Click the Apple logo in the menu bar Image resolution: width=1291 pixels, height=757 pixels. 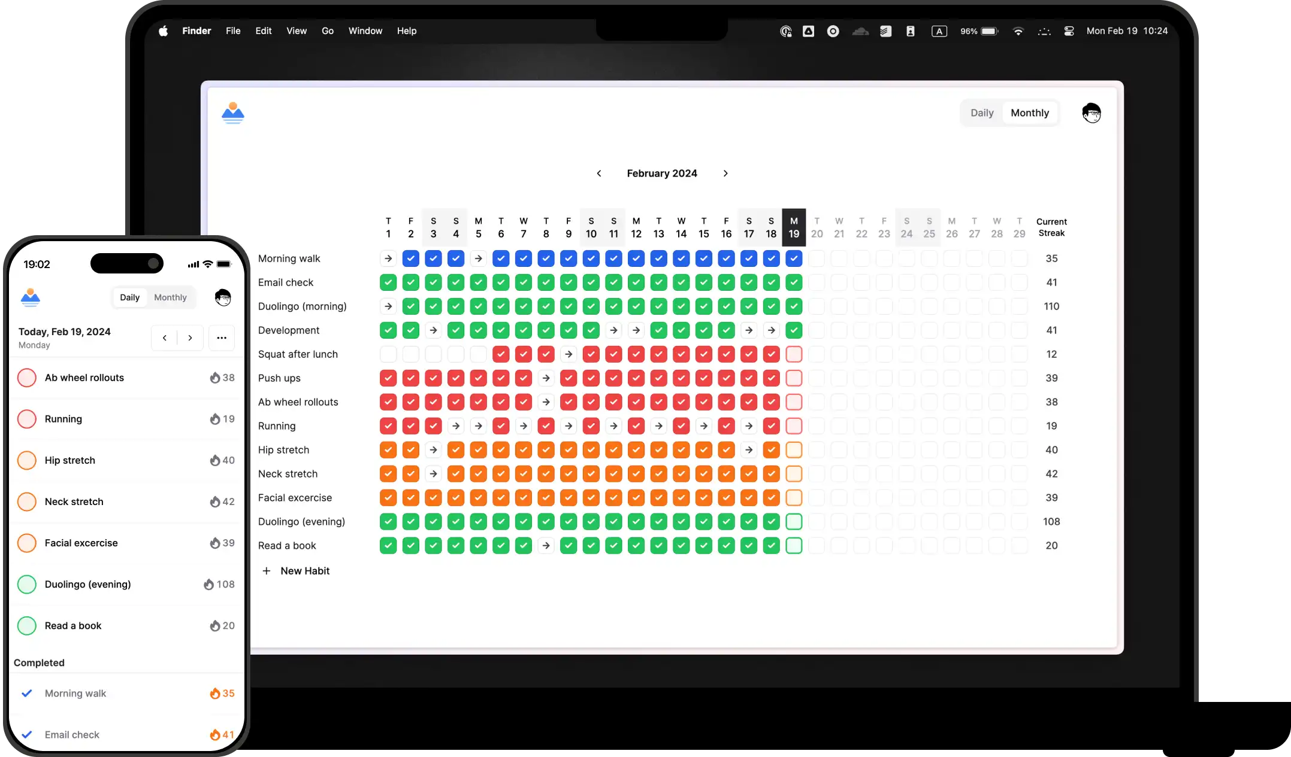162,31
